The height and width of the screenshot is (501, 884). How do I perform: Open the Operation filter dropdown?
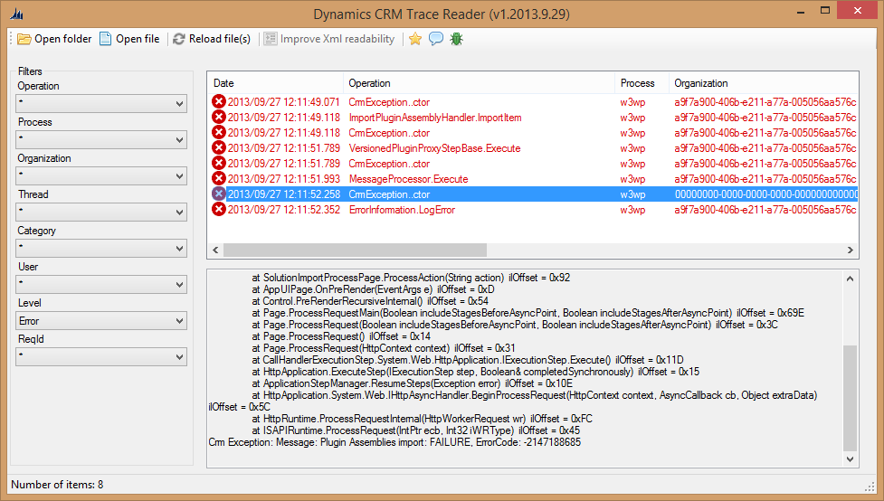(101, 104)
